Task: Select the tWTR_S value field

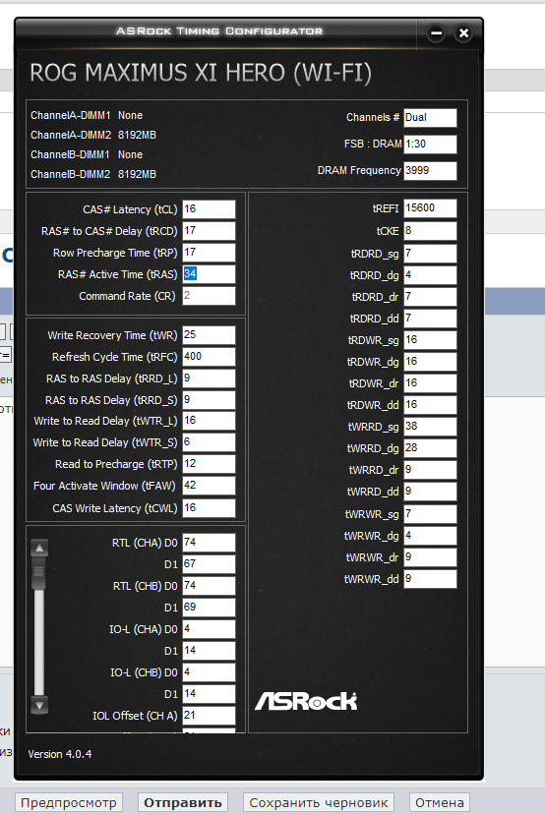Action: (209, 442)
